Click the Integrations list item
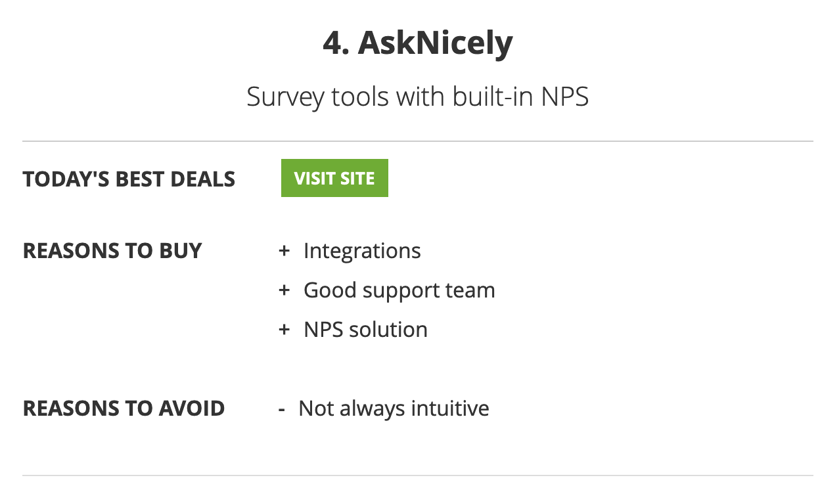The image size is (820, 486). coord(362,251)
